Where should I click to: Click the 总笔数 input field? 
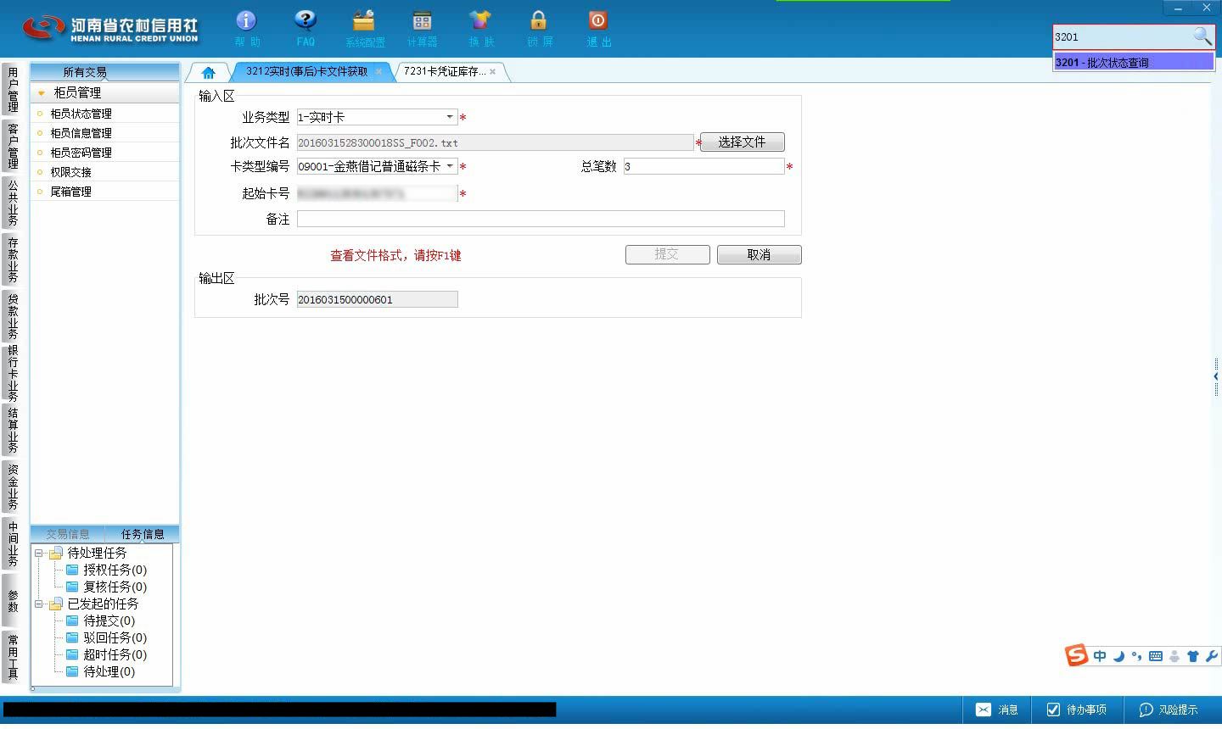703,166
